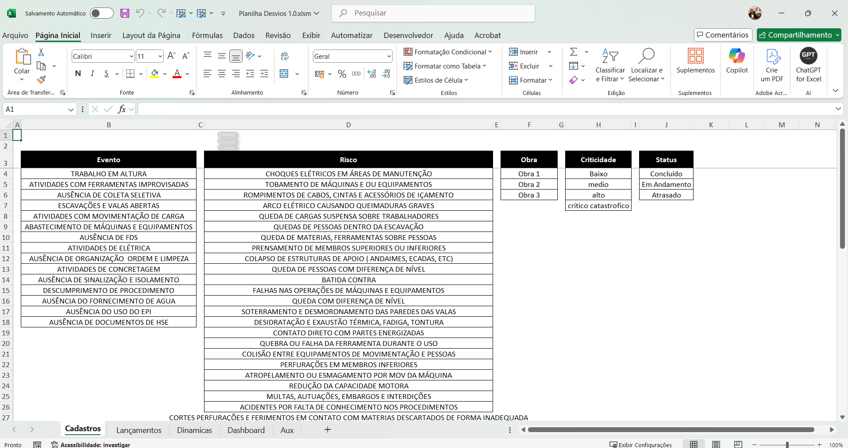
Task: Toggle bold formatting (N)
Action: coord(78,73)
